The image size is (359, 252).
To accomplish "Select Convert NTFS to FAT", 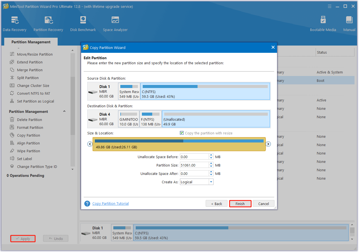I will (x=34, y=93).
